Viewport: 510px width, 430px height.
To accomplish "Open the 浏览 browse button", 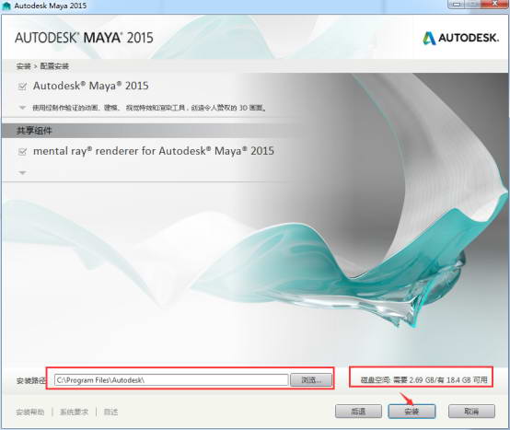I will click(311, 379).
